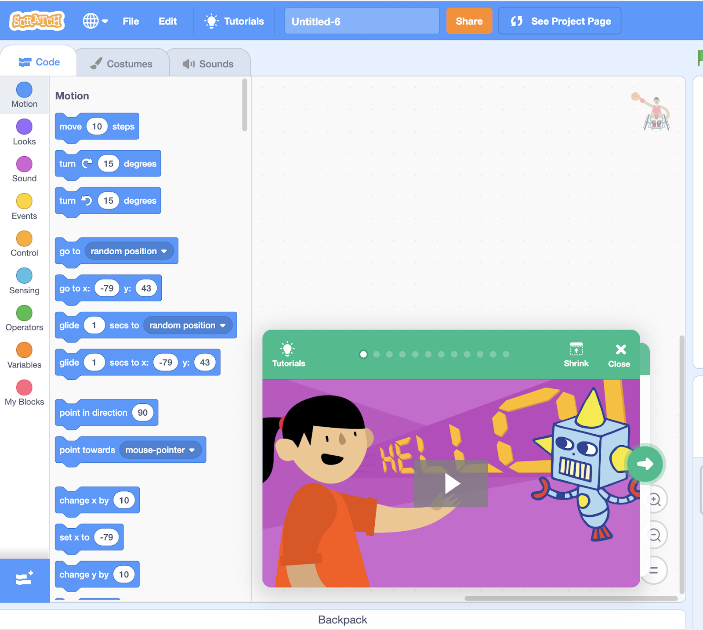Open the Looks block category
This screenshot has width=703, height=630.
(x=24, y=132)
